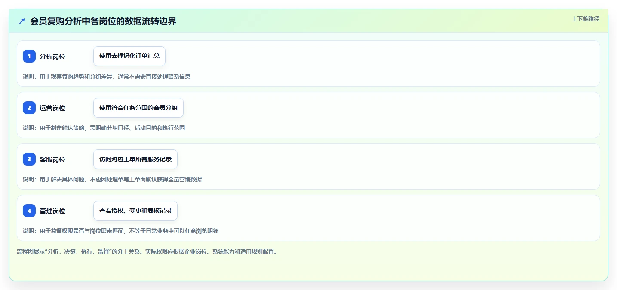Click the 使用符合任务范围的会员分组 chip
617x290 pixels.
(138, 108)
